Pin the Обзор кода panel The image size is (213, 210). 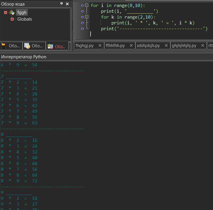(x=62, y=4)
